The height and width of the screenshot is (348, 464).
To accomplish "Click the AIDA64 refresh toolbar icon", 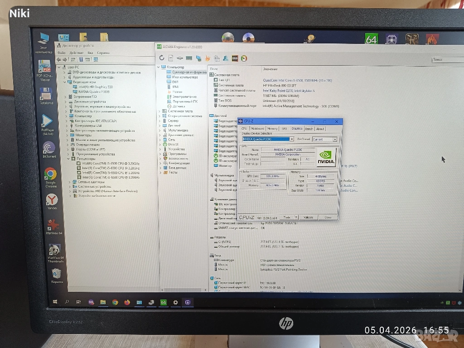I will (x=162, y=58).
